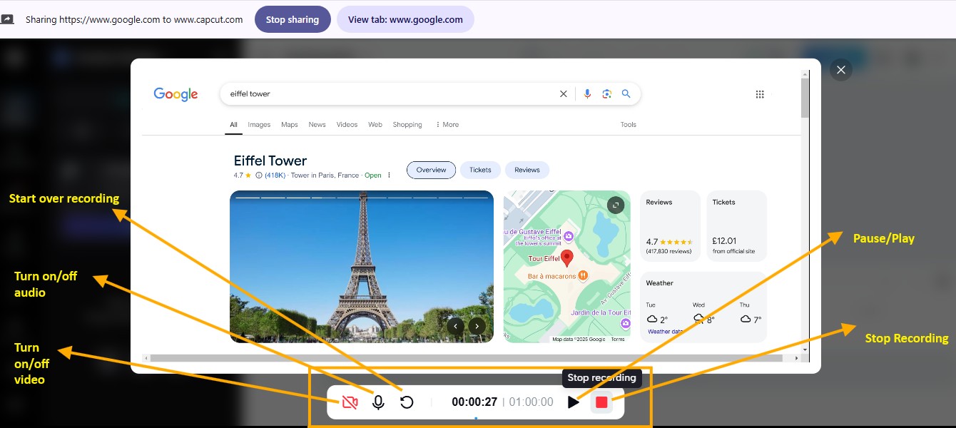956x428 pixels.
Task: Open the Eiffel Tower photo
Action: 362,266
